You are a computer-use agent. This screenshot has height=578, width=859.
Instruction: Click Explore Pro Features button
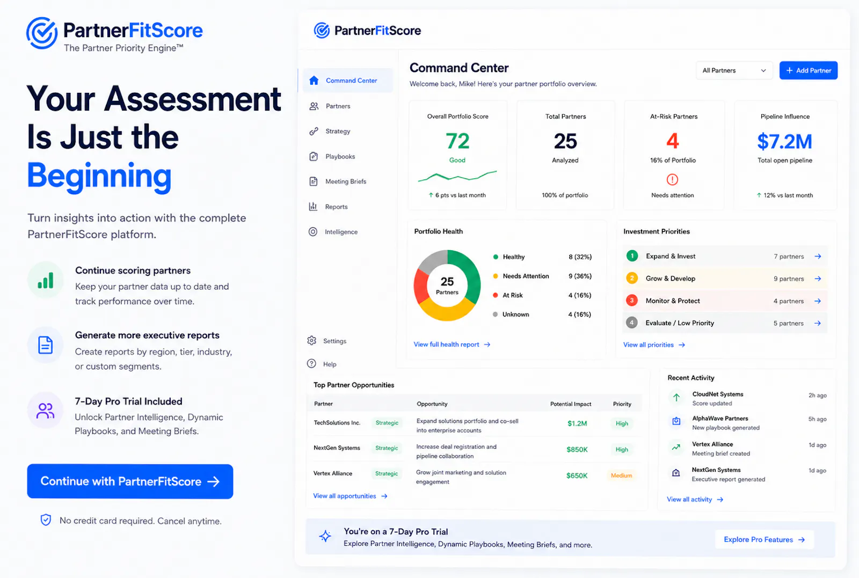pyautogui.click(x=764, y=539)
